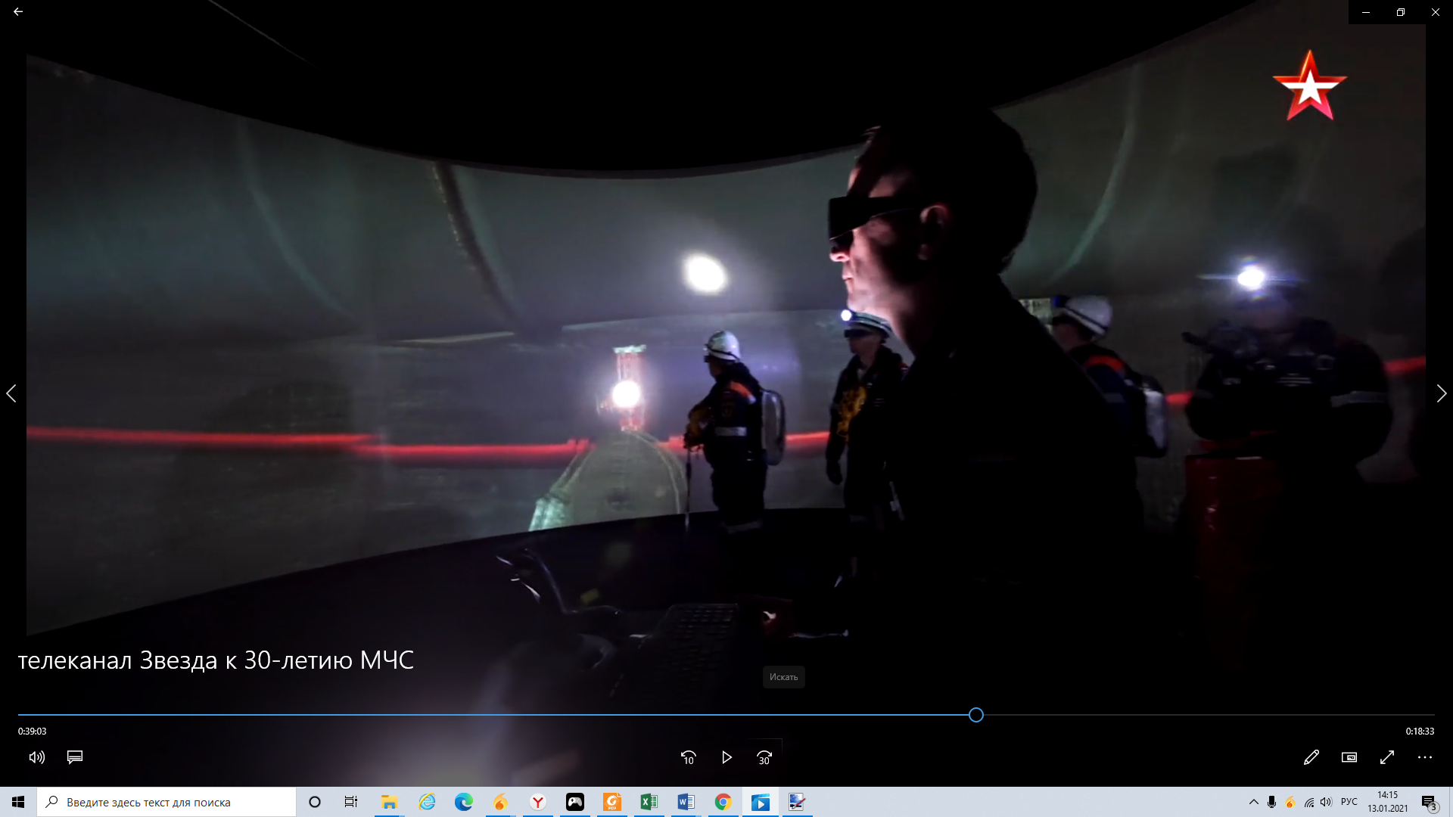Toggle fullscreen with diagonal arrows icon
The width and height of the screenshot is (1453, 817).
point(1387,757)
